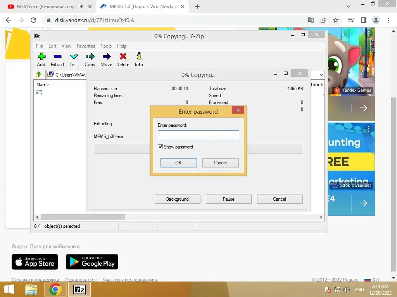Image resolution: width=397 pixels, height=297 pixels.
Task: Close the MEMS 1.0 Yandex Disk tab
Action: [183, 7]
